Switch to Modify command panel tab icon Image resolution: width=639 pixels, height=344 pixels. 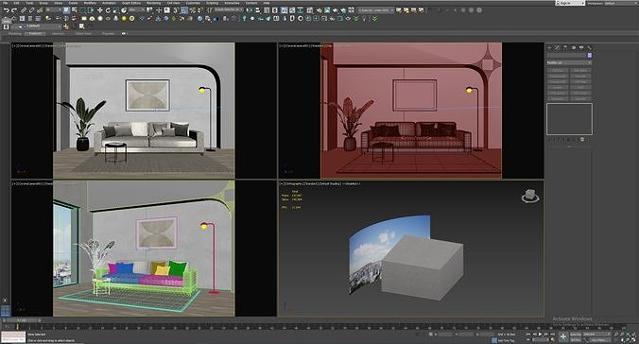557,47
